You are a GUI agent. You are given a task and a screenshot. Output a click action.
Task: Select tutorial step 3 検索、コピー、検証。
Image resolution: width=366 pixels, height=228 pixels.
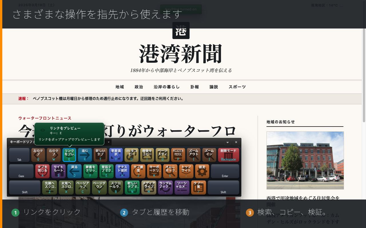(286, 212)
